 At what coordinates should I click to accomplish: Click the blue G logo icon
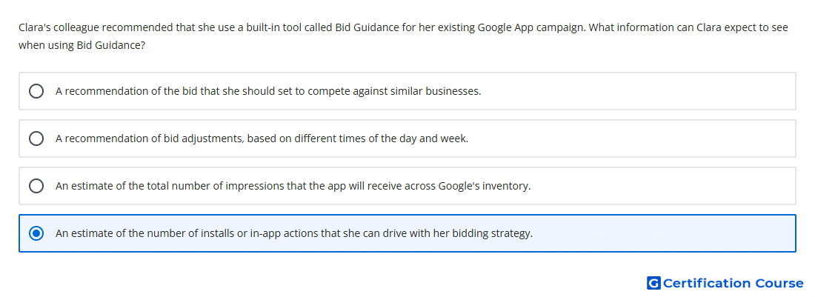[653, 283]
